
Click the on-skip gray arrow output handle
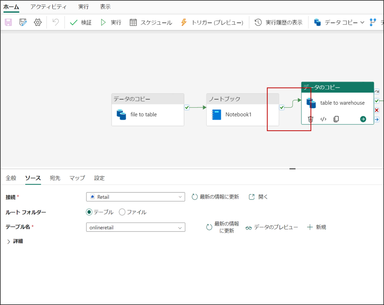(x=377, y=92)
